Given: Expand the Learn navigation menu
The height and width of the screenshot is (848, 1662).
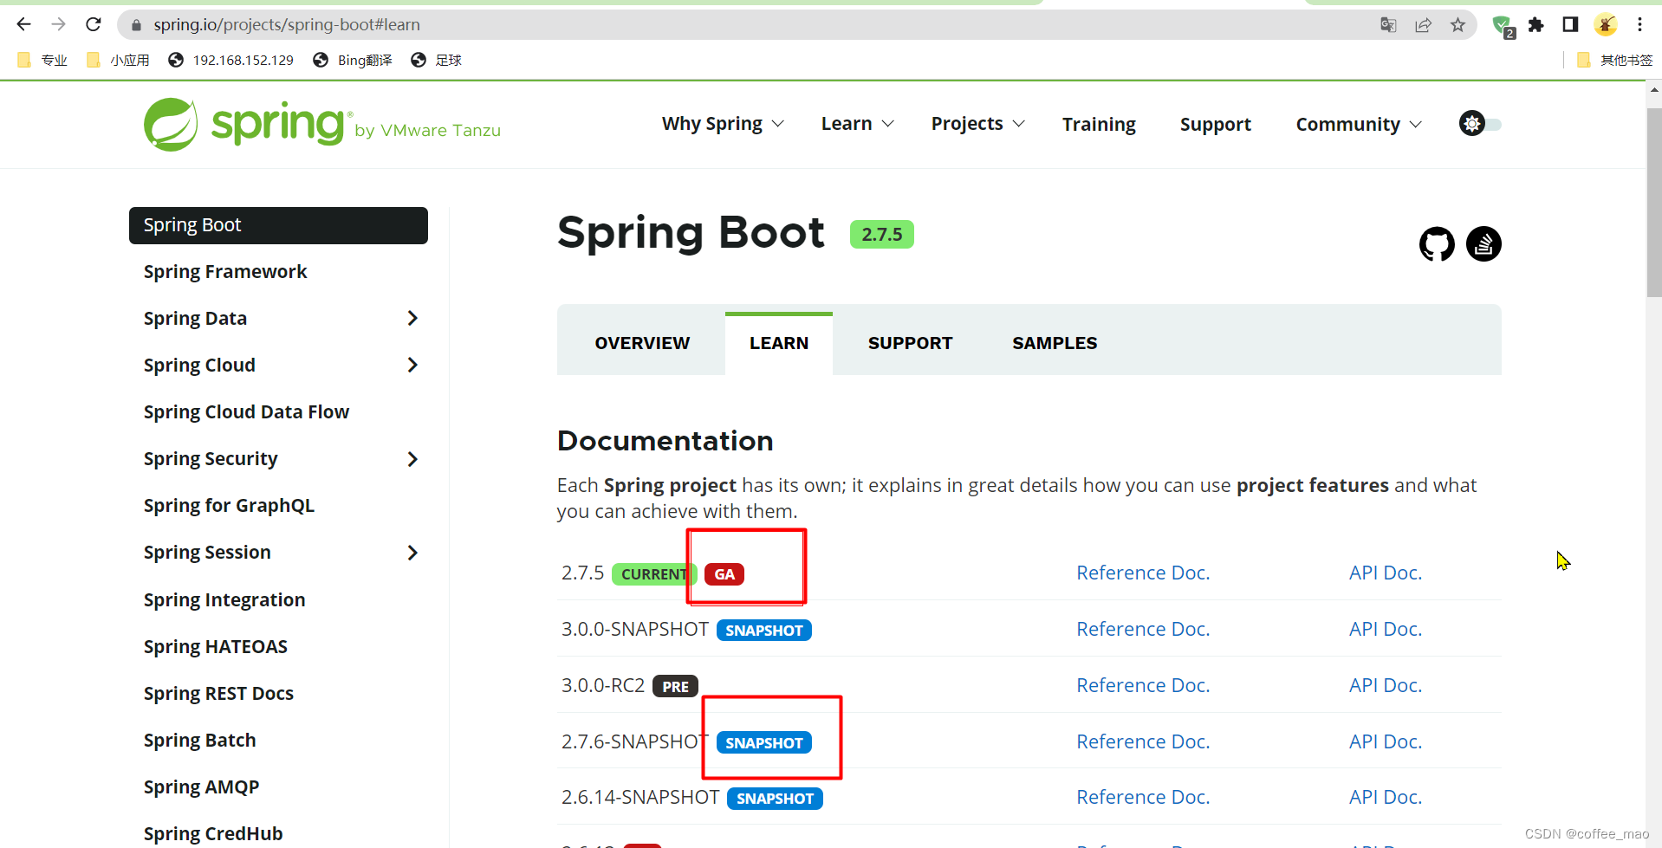Looking at the screenshot, I should [857, 124].
